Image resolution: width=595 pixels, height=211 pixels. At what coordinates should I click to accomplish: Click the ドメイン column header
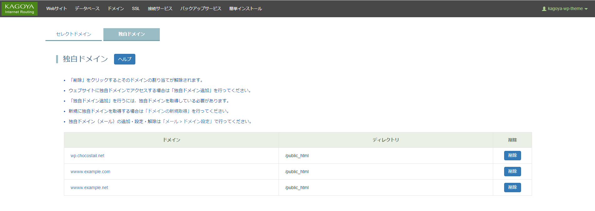[171, 140]
